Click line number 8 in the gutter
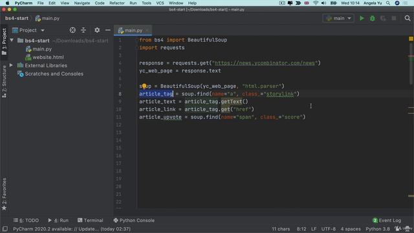 point(120,94)
